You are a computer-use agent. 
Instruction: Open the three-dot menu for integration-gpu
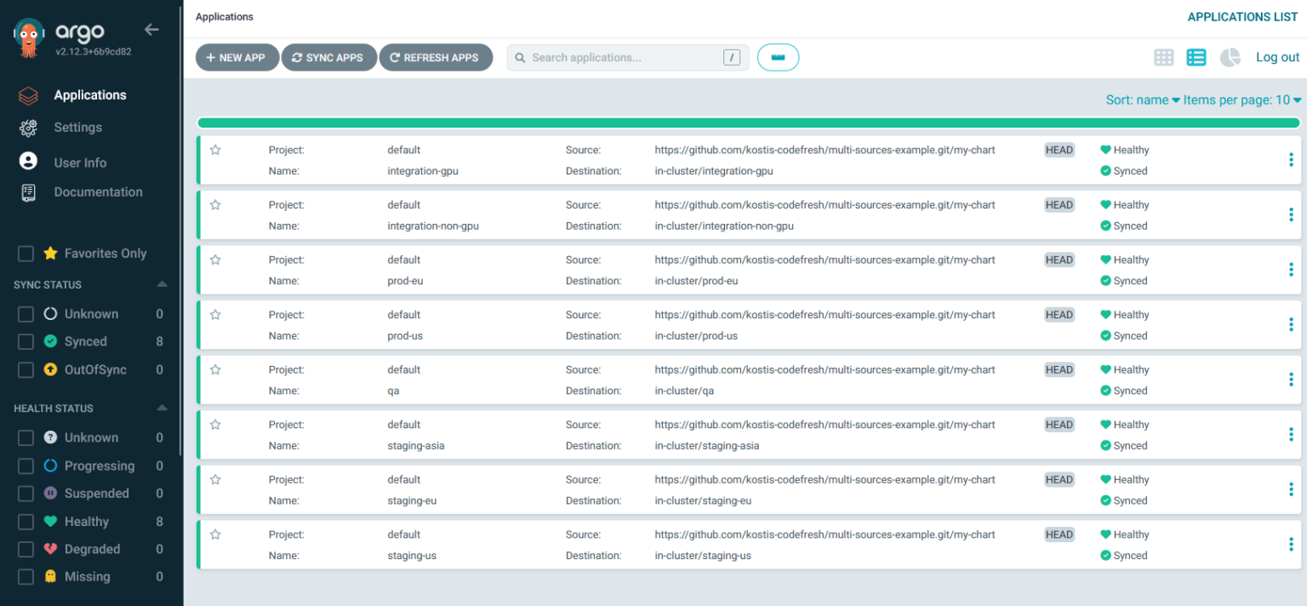coord(1291,160)
